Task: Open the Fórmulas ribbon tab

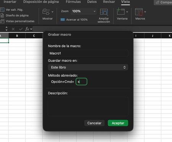Action: click(x=73, y=2)
